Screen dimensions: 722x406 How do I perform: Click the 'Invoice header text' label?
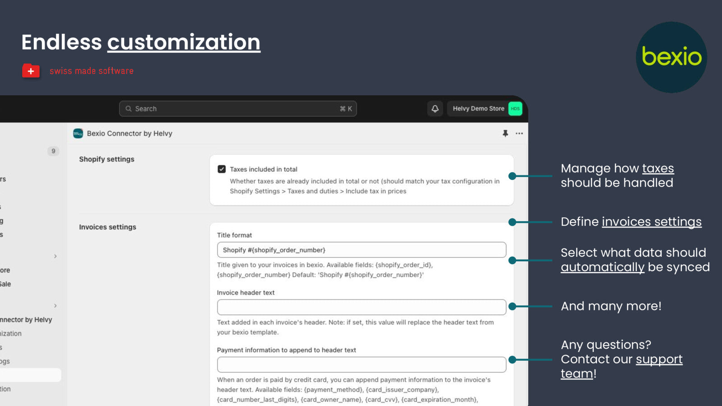coord(245,293)
